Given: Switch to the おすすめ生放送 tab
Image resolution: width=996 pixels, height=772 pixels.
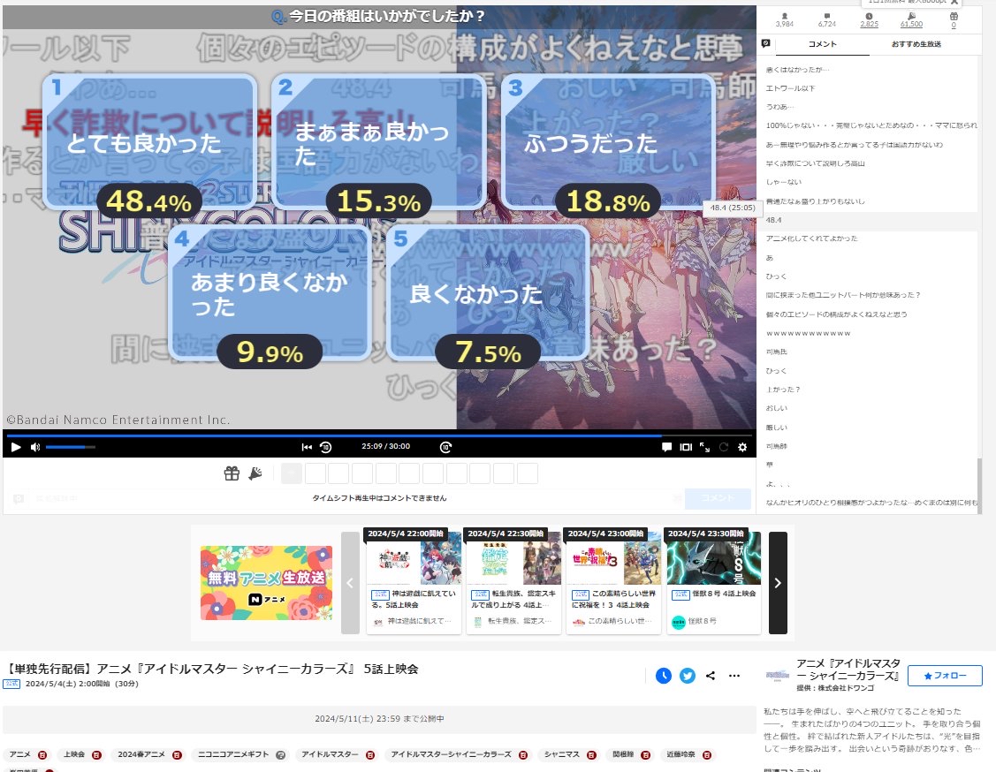Looking at the screenshot, I should tap(916, 44).
